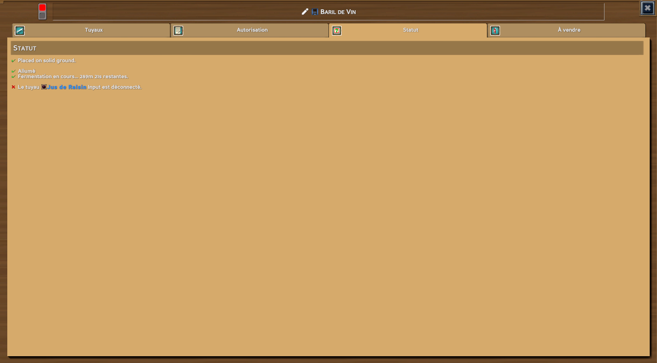Select the Statut tab
Viewport: 657px width, 363px height.
click(x=408, y=30)
